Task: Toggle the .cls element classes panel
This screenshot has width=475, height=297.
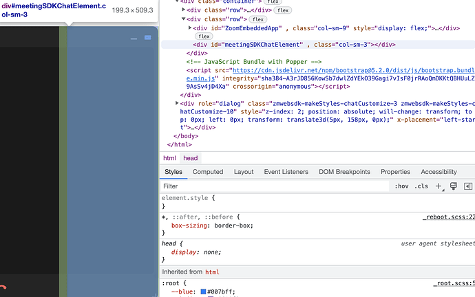Action: pyautogui.click(x=421, y=186)
